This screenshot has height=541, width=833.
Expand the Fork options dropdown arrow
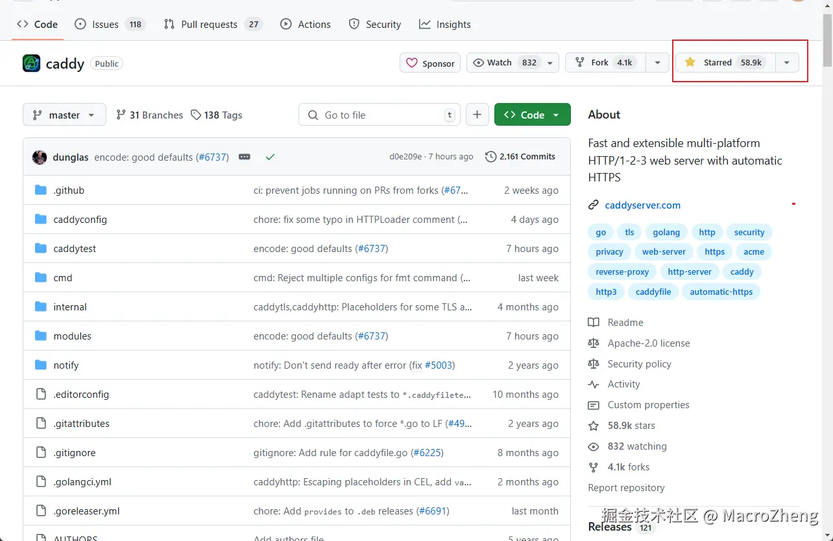point(657,63)
